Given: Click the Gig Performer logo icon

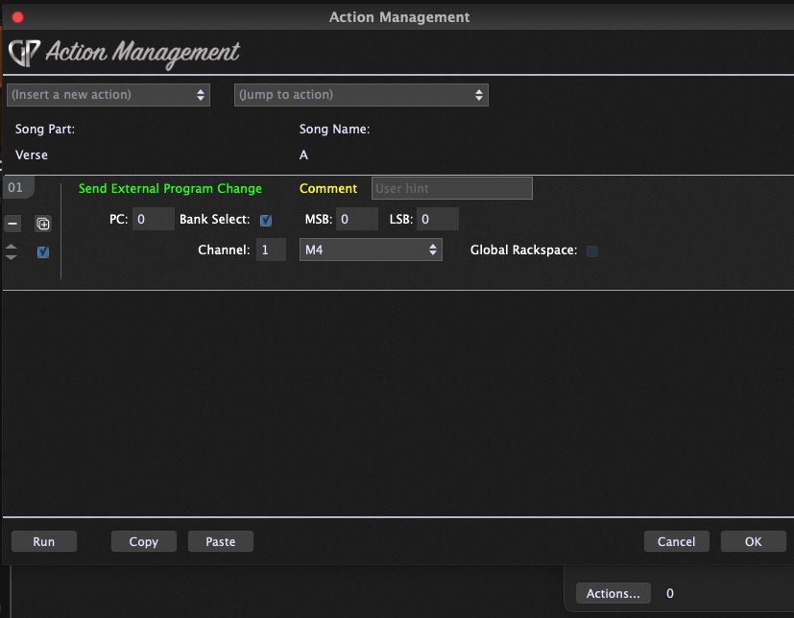Looking at the screenshot, I should click(24, 53).
